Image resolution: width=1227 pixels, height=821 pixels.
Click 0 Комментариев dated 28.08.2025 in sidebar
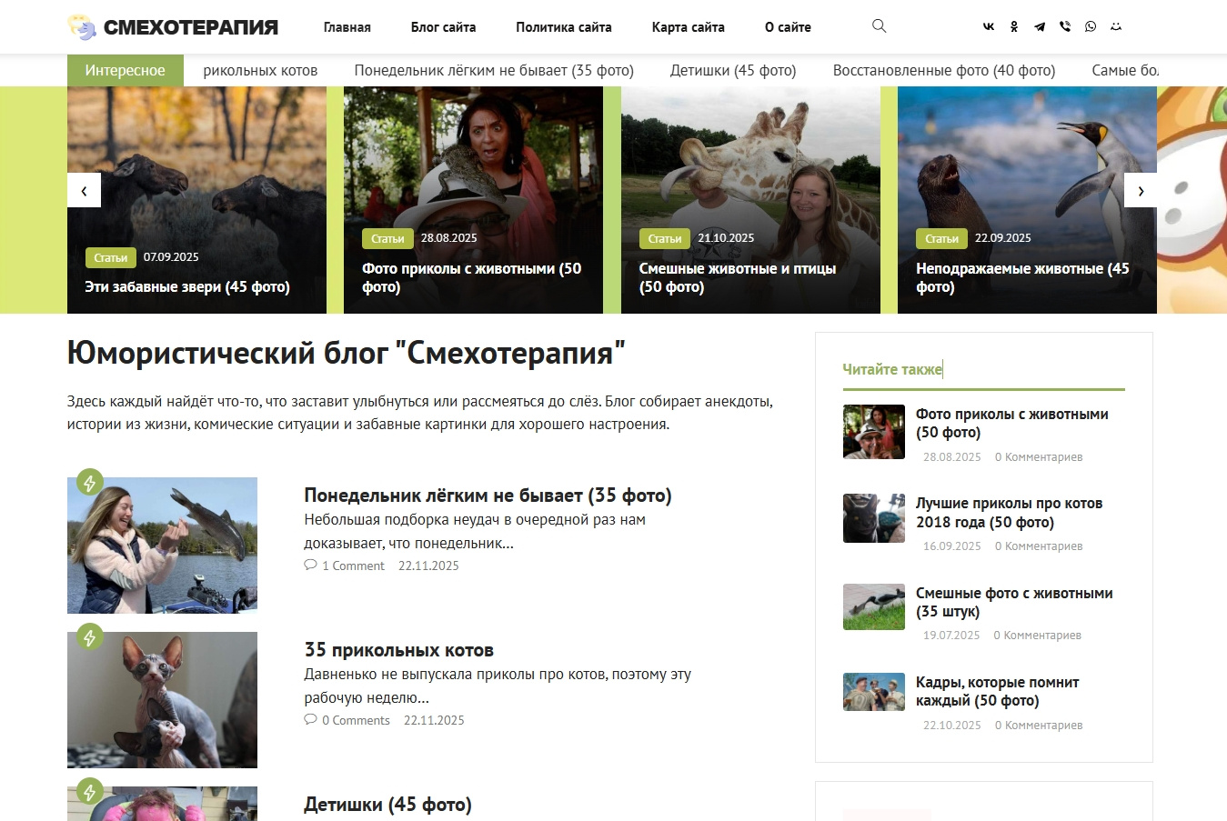tap(1039, 457)
